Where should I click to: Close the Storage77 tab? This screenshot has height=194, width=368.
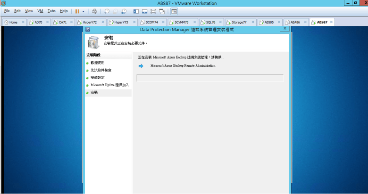[x=253, y=22]
